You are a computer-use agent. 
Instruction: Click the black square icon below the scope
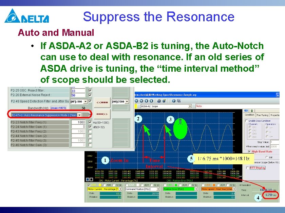[91, 179]
